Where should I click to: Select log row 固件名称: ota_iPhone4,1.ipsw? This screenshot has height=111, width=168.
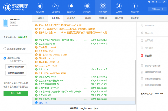click(84, 55)
